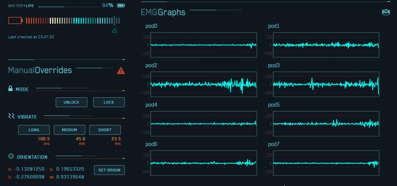Select the pod6 EMG graph
The width and height of the screenshot is (397, 186).
coord(203,163)
